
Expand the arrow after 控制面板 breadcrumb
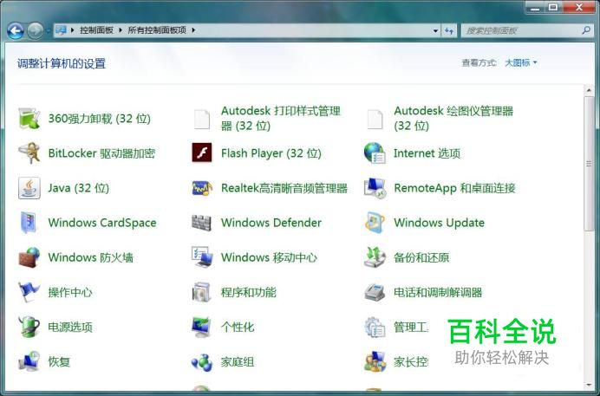pos(121,30)
